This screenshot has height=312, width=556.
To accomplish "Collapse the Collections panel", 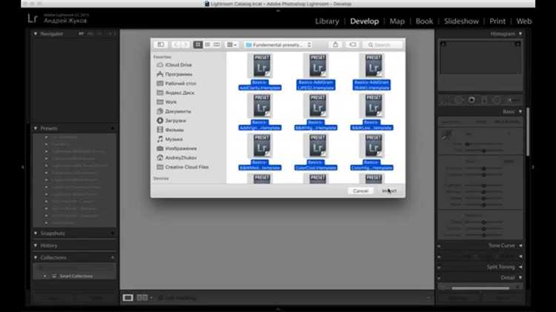I will click(36, 257).
